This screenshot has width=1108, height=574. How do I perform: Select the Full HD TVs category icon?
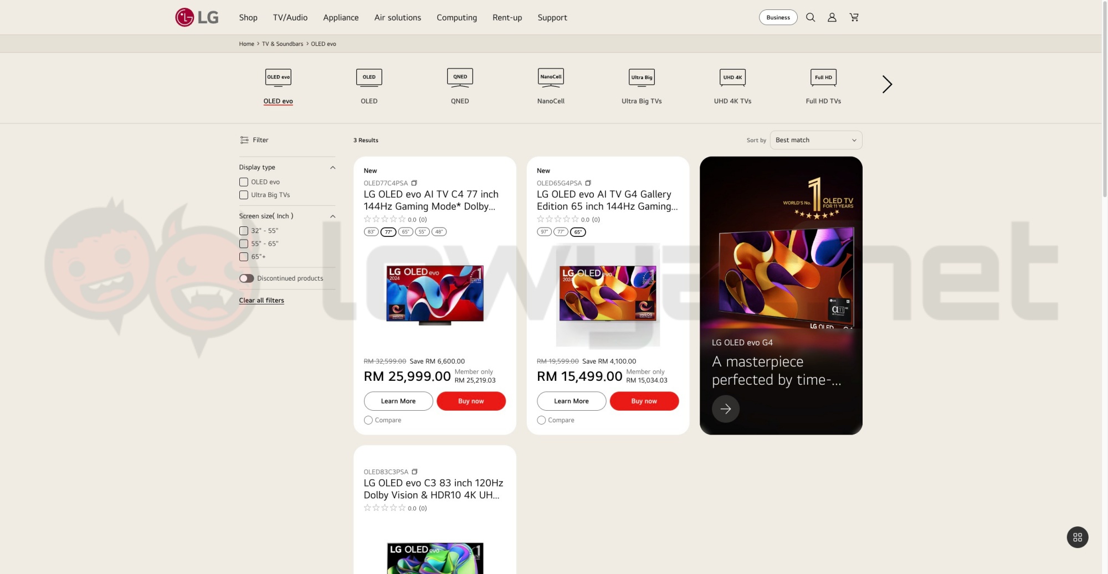coord(823,77)
